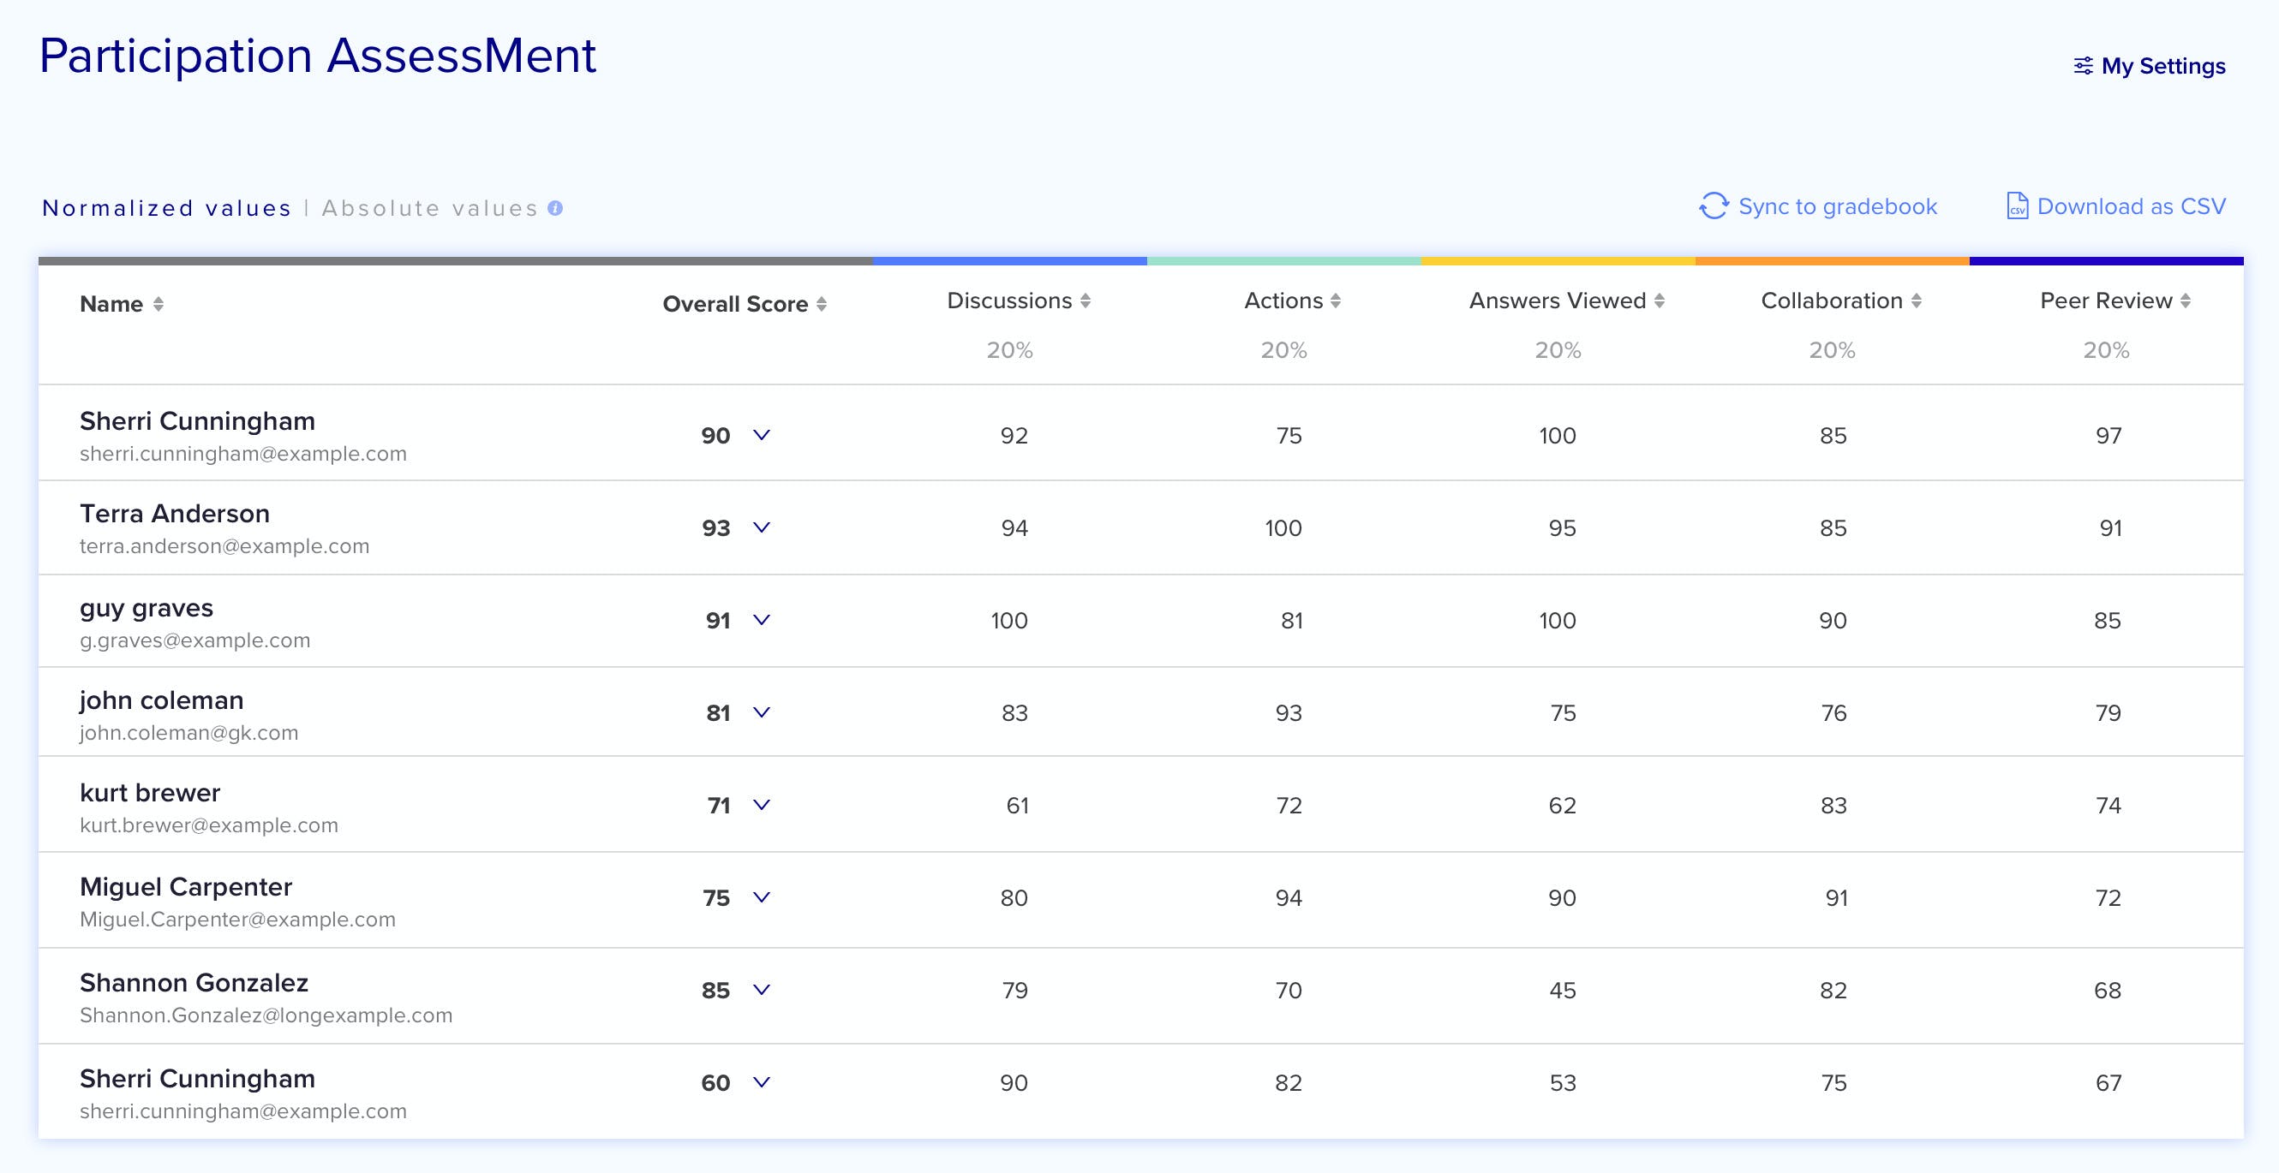Screen dimensions: 2279x1173
Task: Sort by Answers Viewed arrows
Action: coord(1660,301)
